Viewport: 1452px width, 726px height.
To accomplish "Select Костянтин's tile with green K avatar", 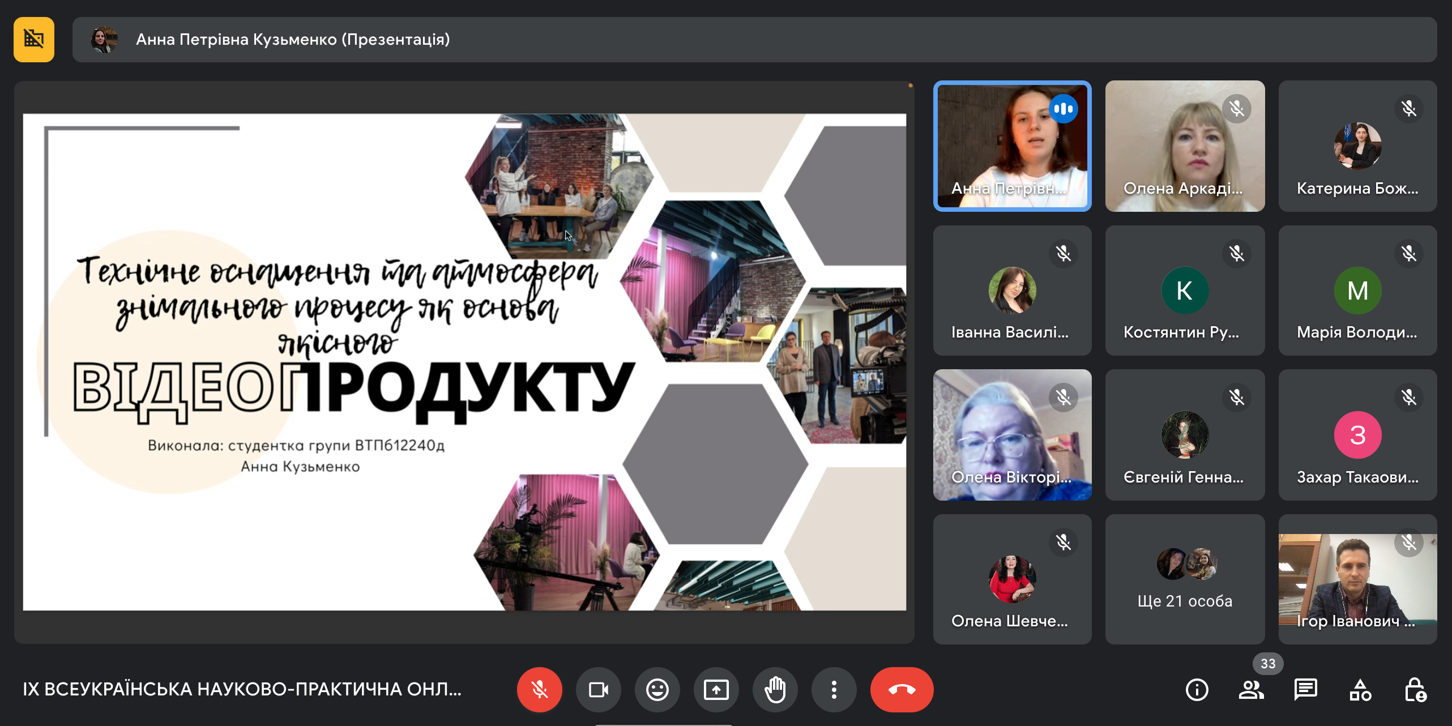I will [x=1185, y=291].
